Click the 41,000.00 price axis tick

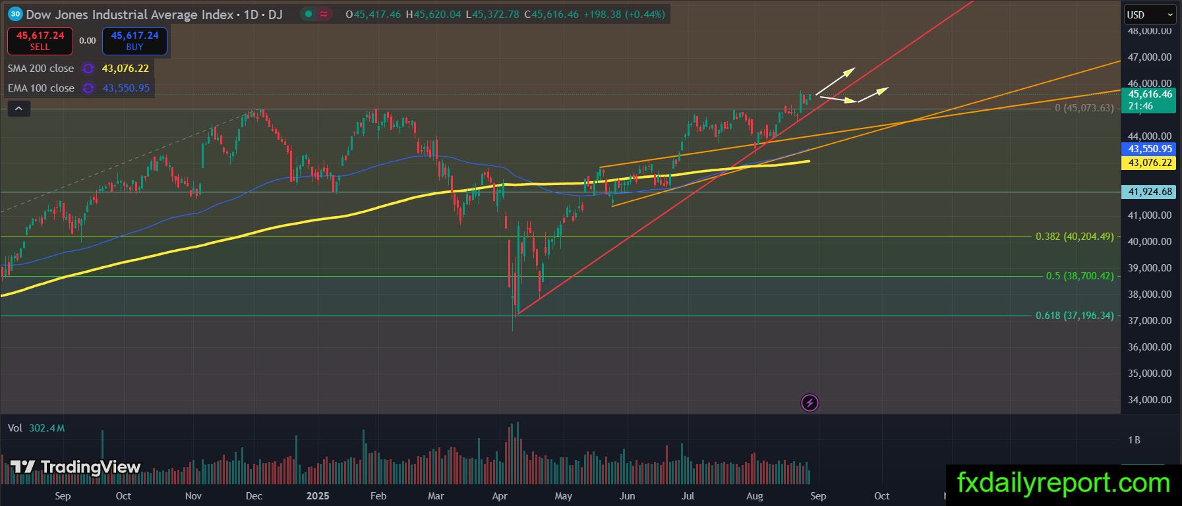[1150, 215]
